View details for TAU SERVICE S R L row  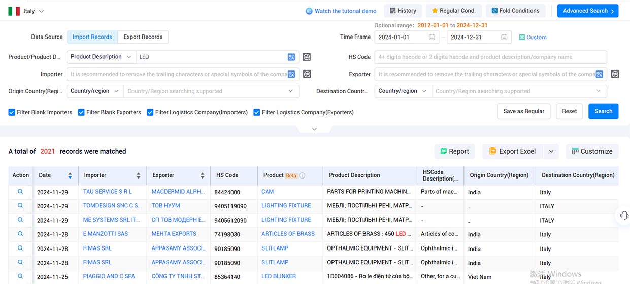click(x=20, y=192)
